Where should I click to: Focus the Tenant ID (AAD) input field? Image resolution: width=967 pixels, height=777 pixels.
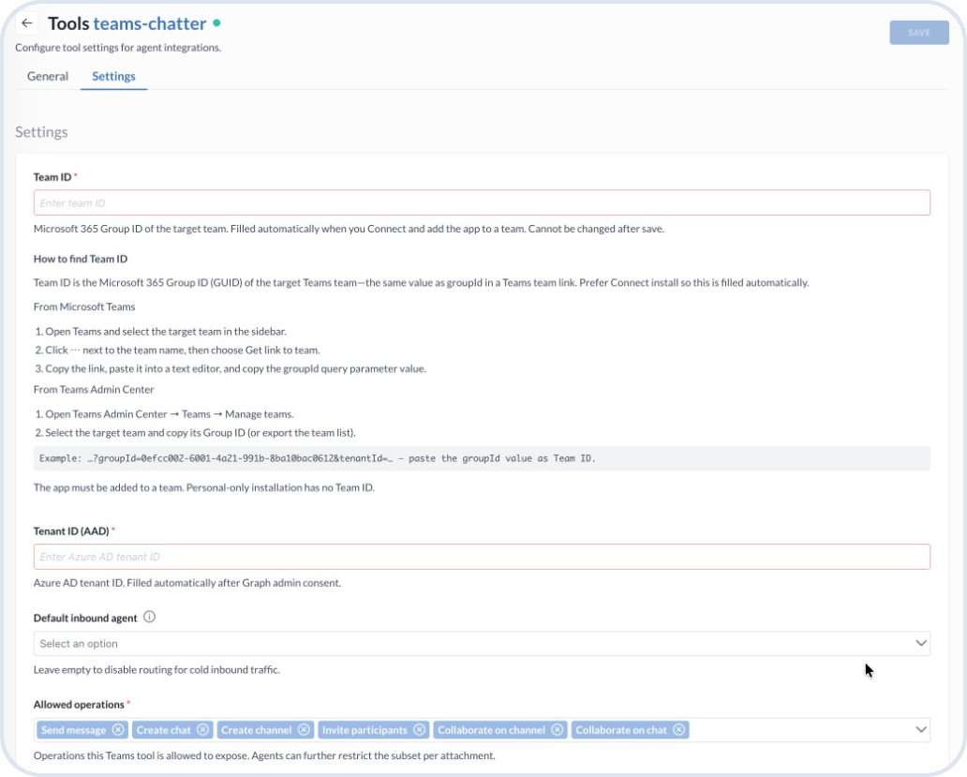tap(482, 557)
